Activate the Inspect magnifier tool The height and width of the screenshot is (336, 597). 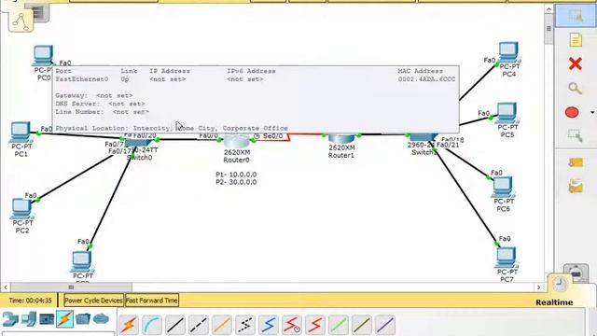pos(576,89)
